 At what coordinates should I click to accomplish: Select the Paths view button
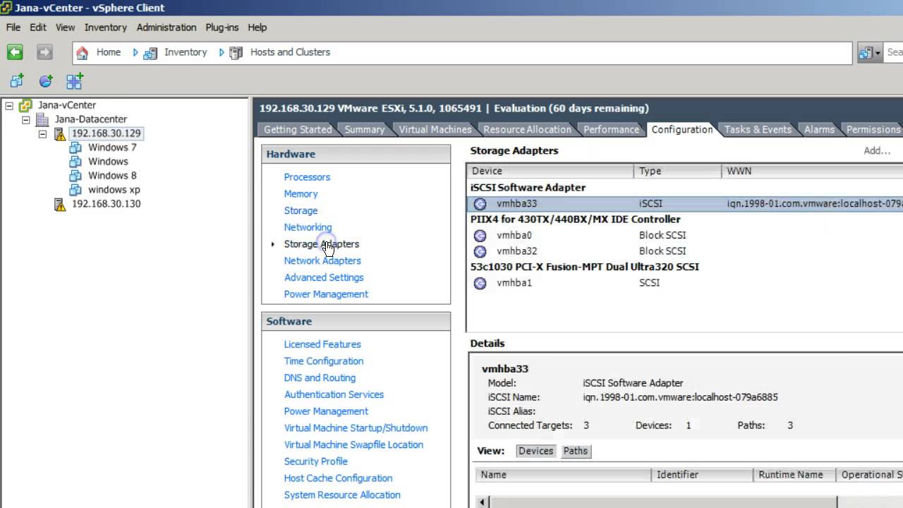(575, 451)
